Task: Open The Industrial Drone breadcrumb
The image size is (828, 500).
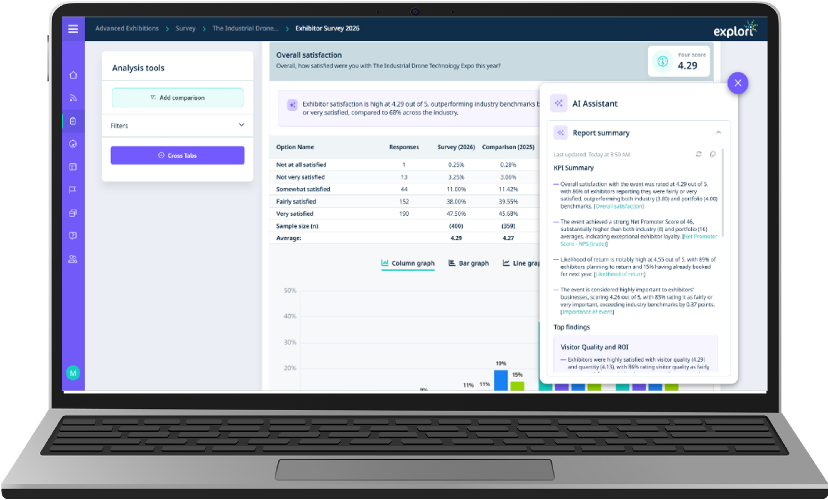Action: point(245,29)
